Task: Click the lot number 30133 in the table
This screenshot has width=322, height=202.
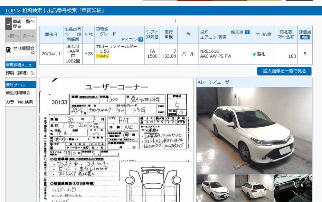Action: coord(73,47)
